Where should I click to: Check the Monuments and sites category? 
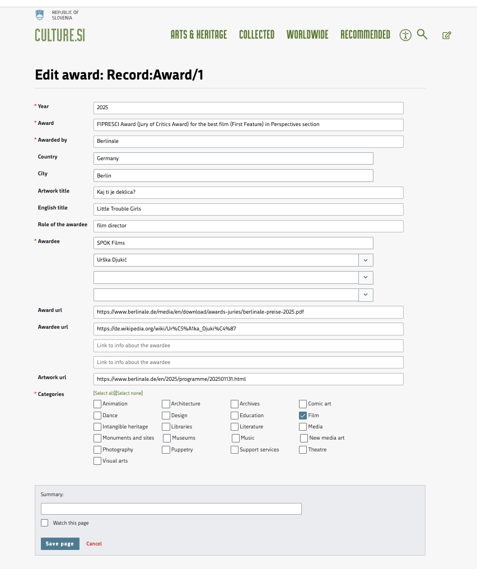[97, 439]
